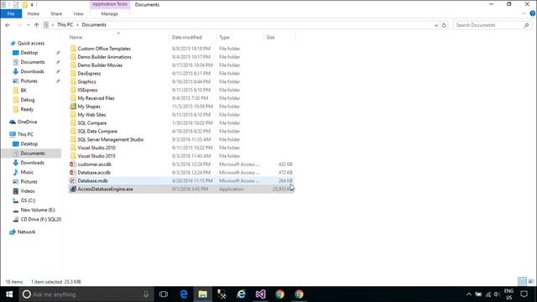The width and height of the screenshot is (537, 302).
Task: Open pinned Desktop under Quick access
Action: (29, 53)
